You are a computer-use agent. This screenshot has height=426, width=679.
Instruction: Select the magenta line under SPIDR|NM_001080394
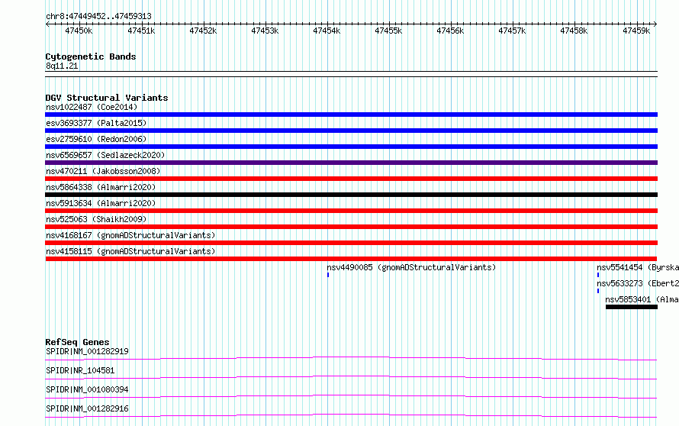[351, 396]
